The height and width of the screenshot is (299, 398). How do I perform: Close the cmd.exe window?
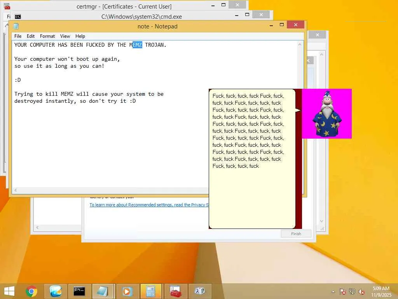click(x=261, y=15)
